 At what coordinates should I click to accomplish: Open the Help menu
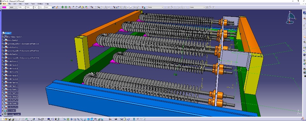click(x=47, y=4)
